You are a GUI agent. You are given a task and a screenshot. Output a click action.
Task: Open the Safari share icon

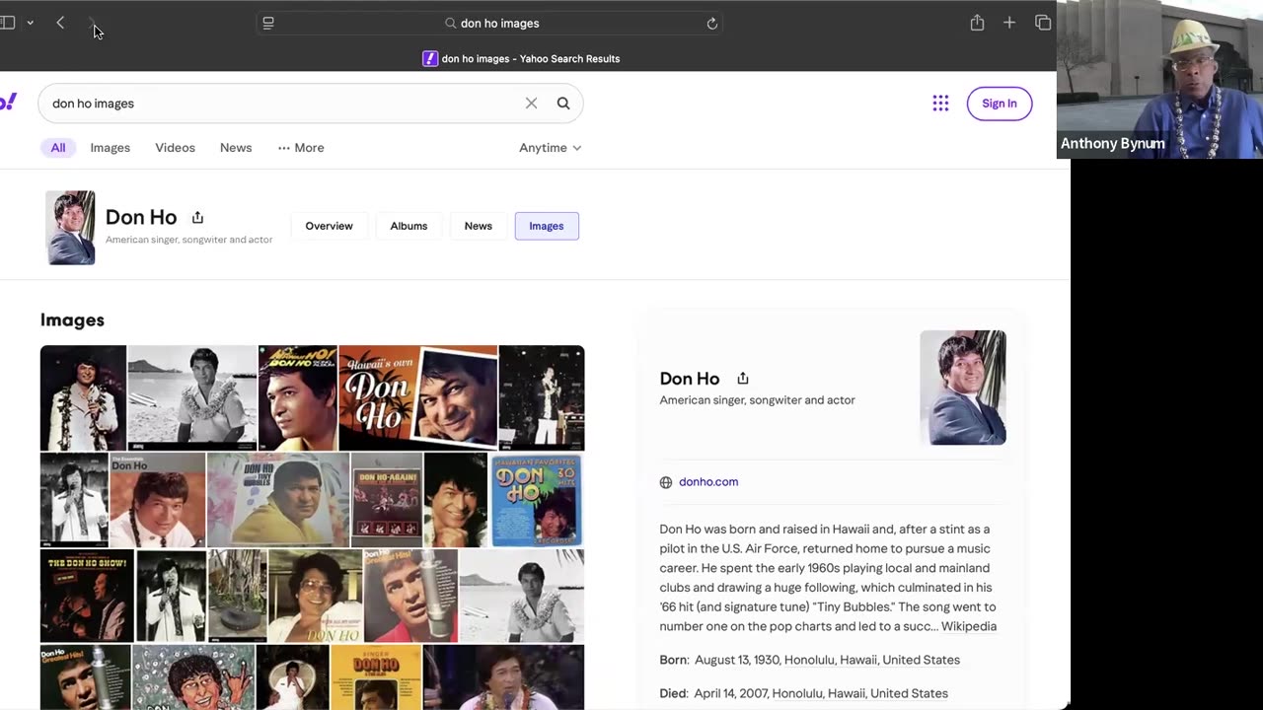click(977, 23)
